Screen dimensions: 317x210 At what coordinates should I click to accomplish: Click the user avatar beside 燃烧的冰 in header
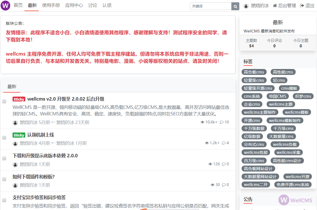246,6
